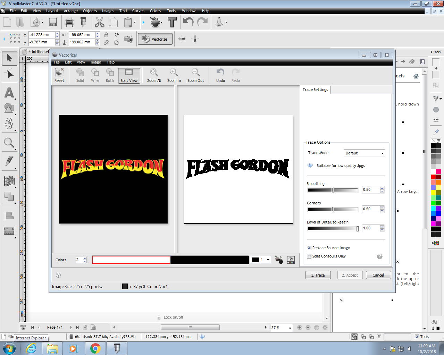This screenshot has height=355, width=444.
Task: Toggle the Tools checkbox in status bar
Action: pyautogui.click(x=417, y=337)
